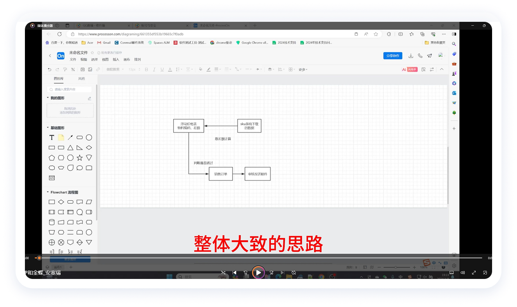Open the 2024技术支持 bookmark
517x307 pixels.
(284, 42)
